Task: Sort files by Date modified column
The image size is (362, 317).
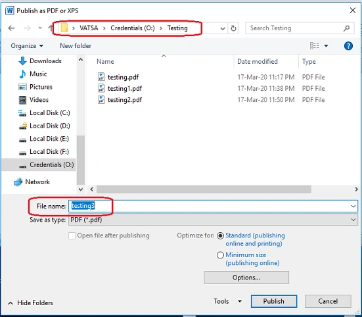Action: tap(258, 61)
